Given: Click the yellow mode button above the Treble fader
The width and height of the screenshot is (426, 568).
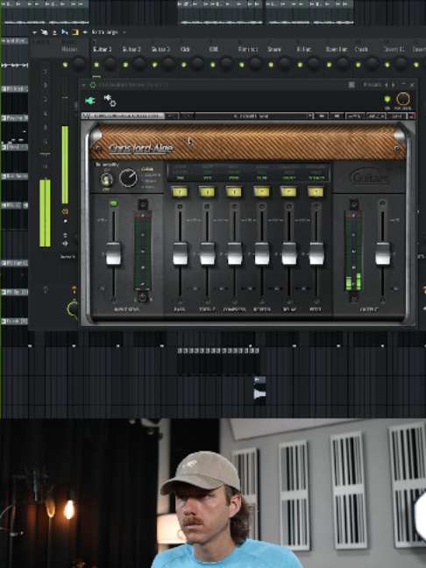Looking at the screenshot, I should pos(207,191).
